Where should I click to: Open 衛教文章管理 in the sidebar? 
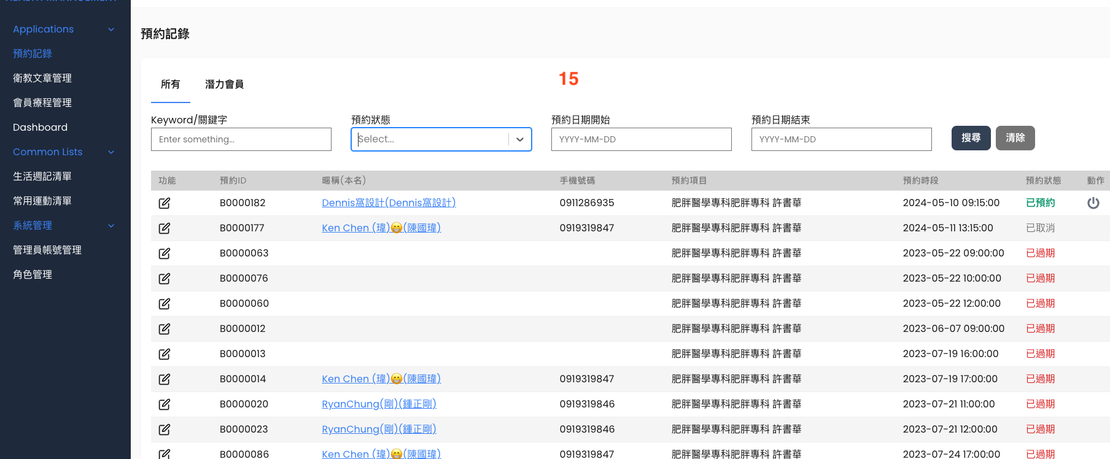pos(42,79)
